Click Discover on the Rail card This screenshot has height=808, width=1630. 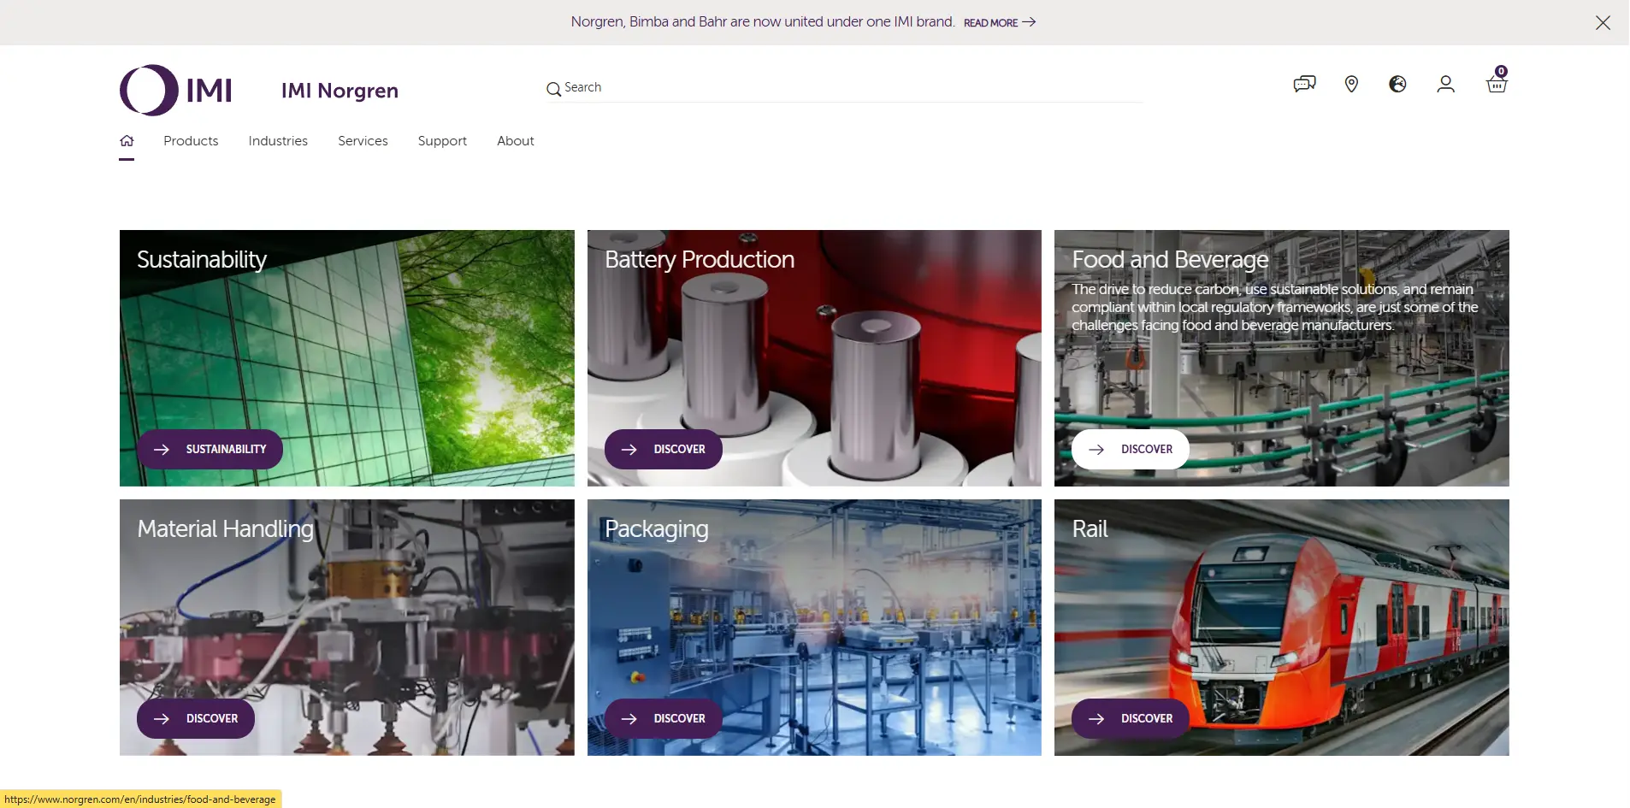[1130, 718]
